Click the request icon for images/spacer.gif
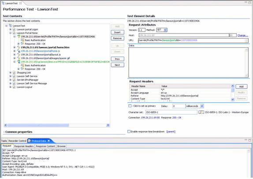Screen dimensions: 253x179 pyautogui.click(x=19, y=58)
